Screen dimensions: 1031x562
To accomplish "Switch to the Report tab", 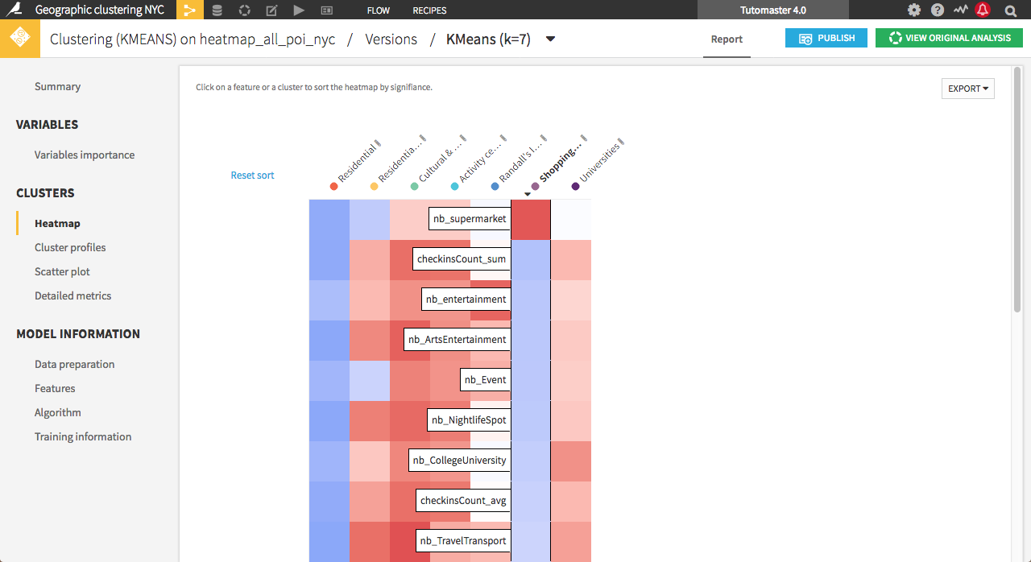I will click(x=726, y=39).
